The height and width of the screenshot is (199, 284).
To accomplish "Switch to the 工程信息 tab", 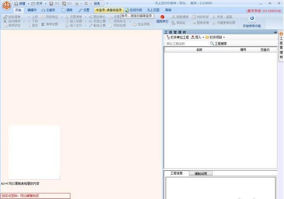I will (176, 173).
